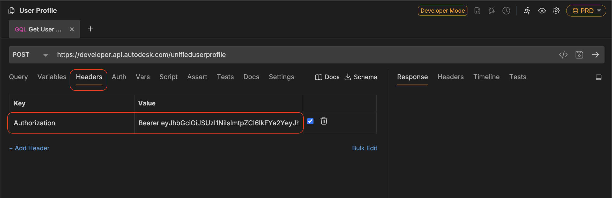Close the Get User request tab
This screenshot has width=612, height=198.
pyautogui.click(x=72, y=29)
